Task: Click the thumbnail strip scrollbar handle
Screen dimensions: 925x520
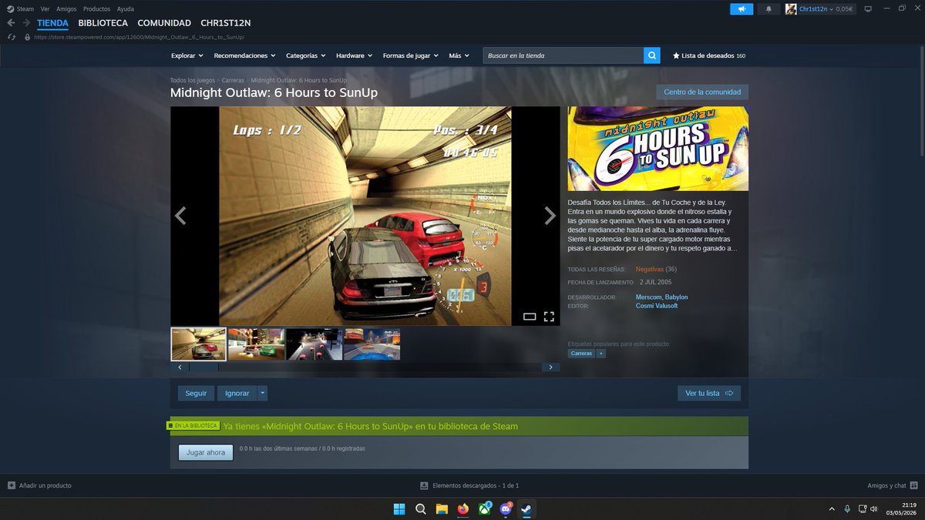Action: tap(204, 367)
